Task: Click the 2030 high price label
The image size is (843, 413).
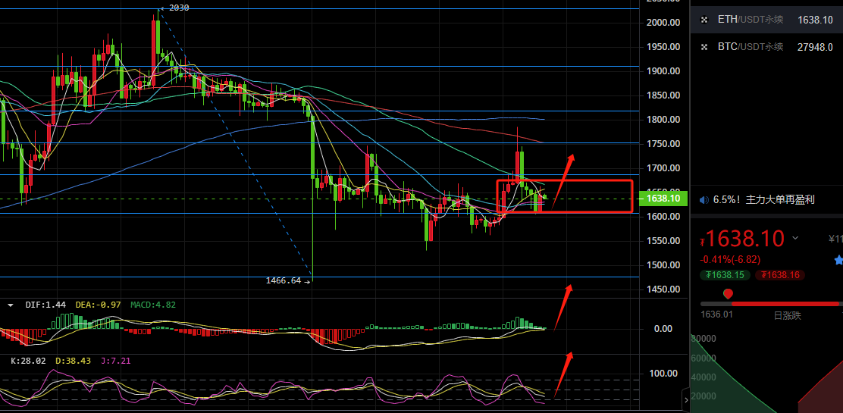Action: (x=179, y=8)
